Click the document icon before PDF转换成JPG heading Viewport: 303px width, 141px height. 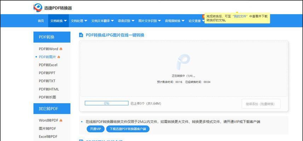81,35
